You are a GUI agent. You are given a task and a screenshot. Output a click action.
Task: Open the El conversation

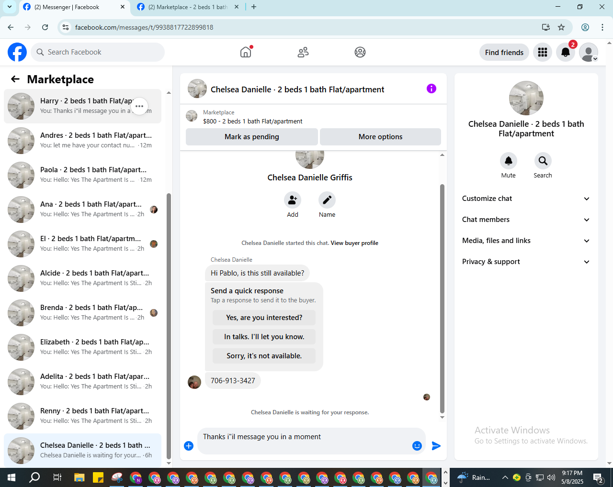82,243
